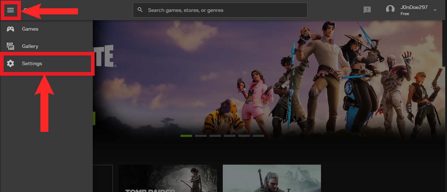
Task: Select the third carousel indicator
Action: (x=215, y=136)
